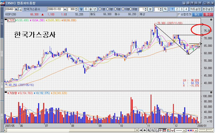Switch to the 옵션 side tab
This screenshot has height=133, width=215.
pyautogui.click(x=2, y=116)
